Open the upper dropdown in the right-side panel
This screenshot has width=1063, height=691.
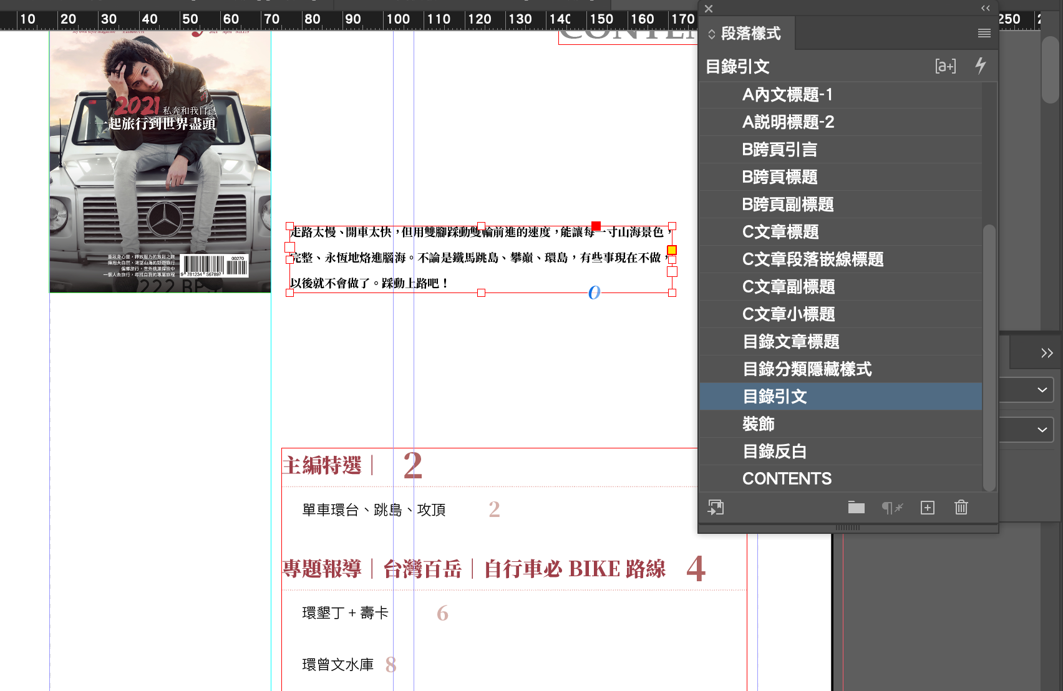pos(1042,390)
